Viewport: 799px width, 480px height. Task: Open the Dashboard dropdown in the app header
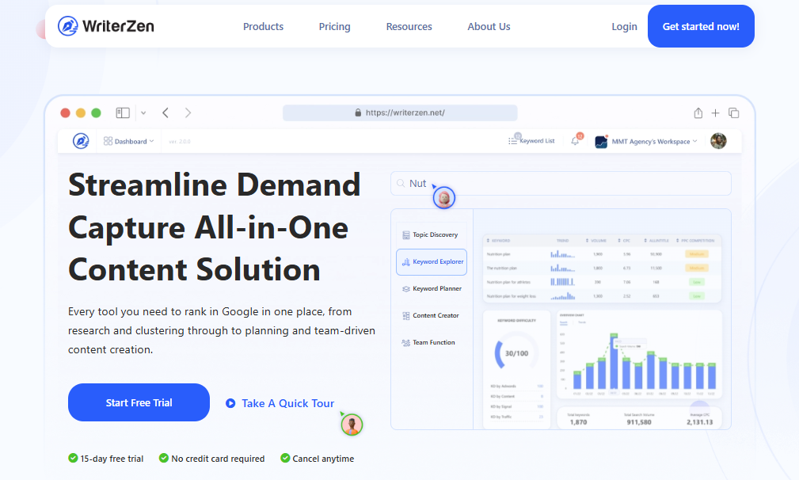click(128, 141)
